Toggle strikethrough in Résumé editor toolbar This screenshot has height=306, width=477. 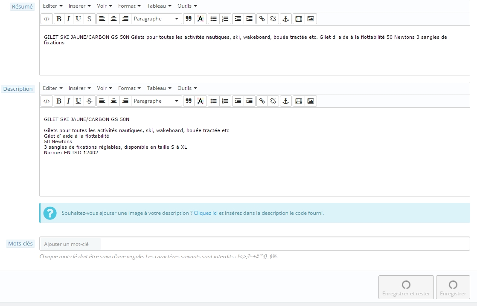pos(89,19)
